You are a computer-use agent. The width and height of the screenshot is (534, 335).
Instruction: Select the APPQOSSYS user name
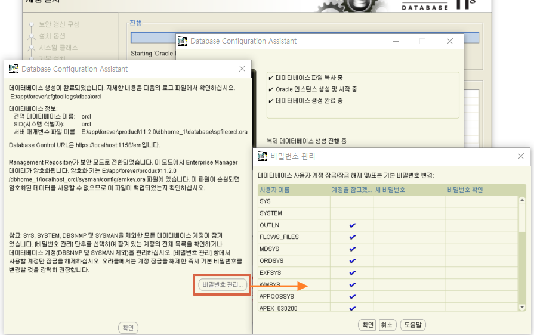click(276, 297)
